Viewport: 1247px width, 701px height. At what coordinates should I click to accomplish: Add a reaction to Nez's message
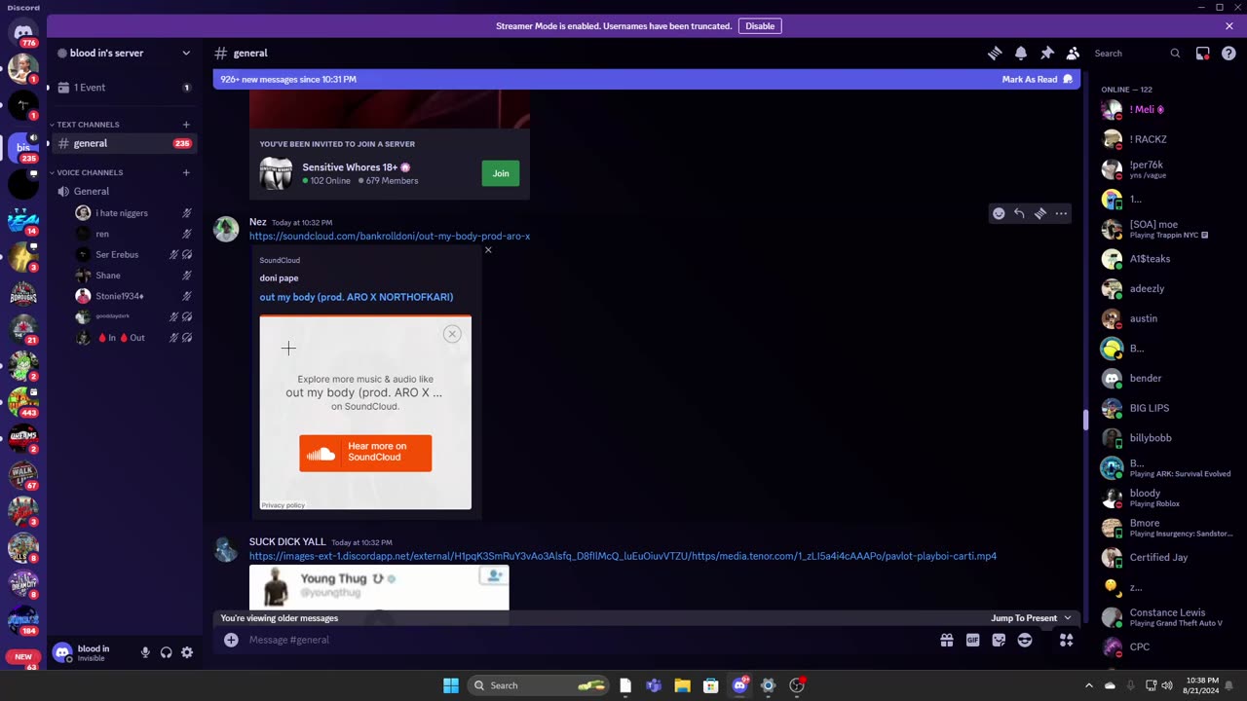pyautogui.click(x=999, y=213)
